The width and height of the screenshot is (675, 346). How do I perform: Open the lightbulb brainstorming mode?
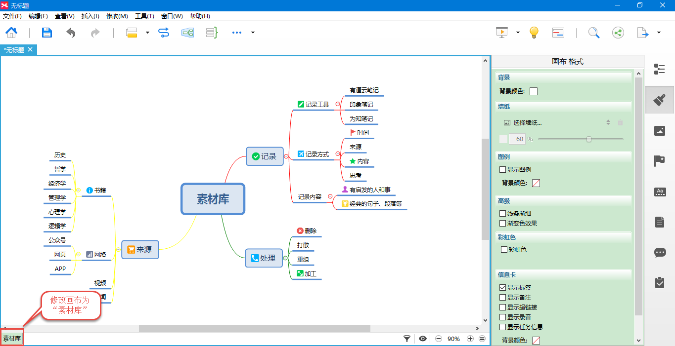(534, 33)
